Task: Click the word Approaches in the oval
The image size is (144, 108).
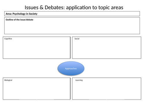Action: click(x=71, y=69)
